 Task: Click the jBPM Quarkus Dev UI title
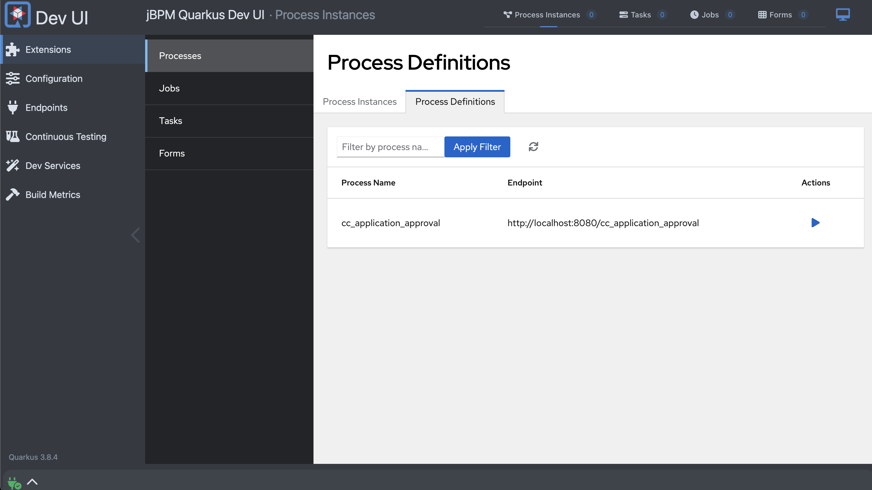coord(205,15)
